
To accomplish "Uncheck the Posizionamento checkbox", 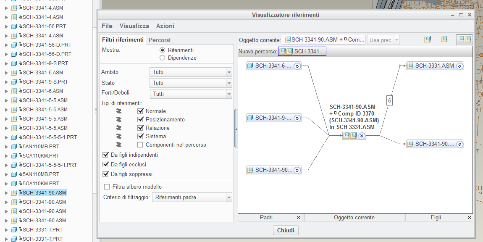I will 140,119.
